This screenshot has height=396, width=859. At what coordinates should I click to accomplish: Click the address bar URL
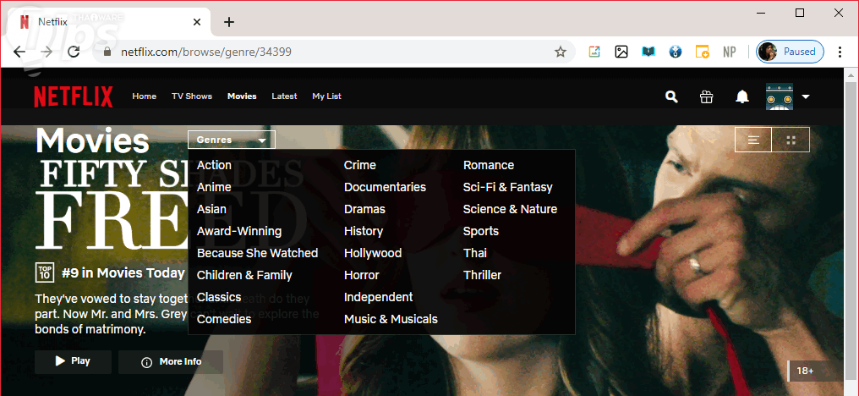[206, 52]
